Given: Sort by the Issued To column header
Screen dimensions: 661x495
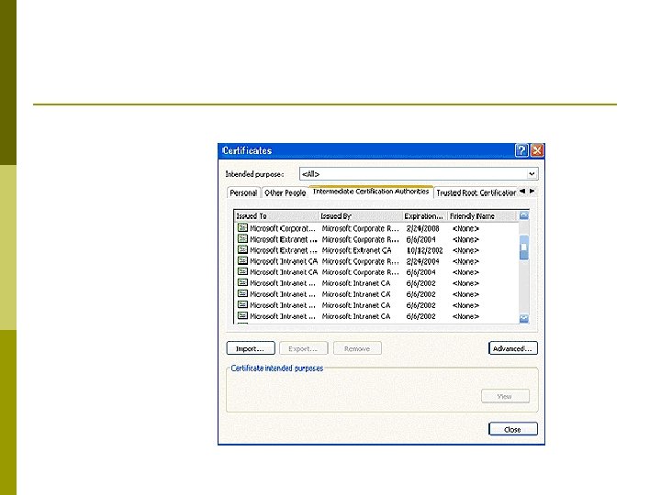Looking at the screenshot, I should 276,216.
